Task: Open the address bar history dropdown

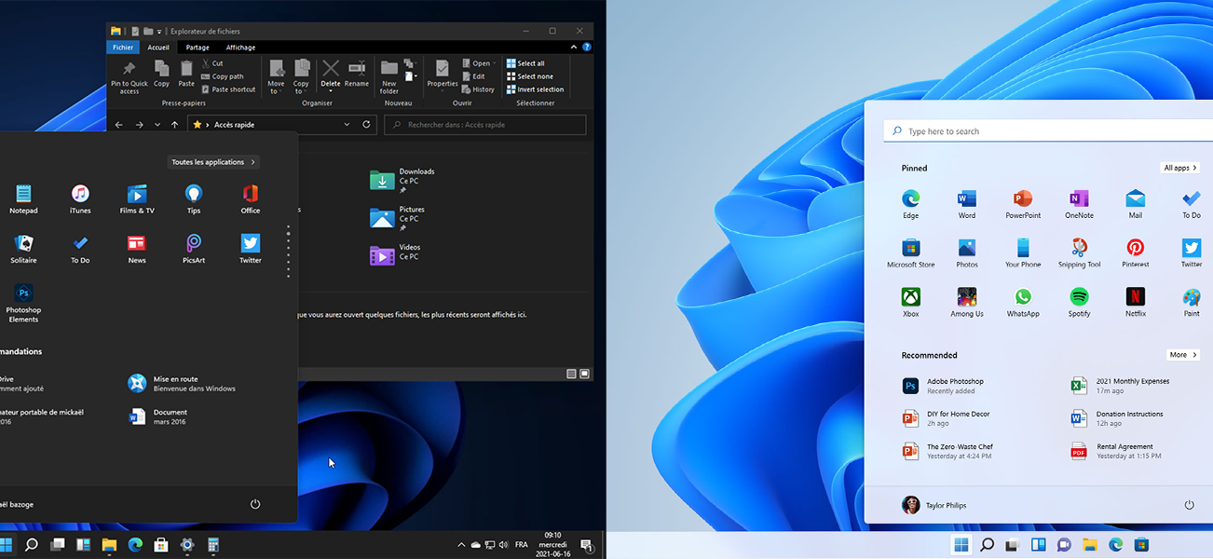Action: [x=347, y=124]
